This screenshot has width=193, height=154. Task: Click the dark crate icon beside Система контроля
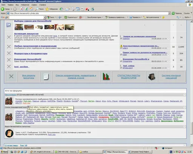(x=152, y=76)
